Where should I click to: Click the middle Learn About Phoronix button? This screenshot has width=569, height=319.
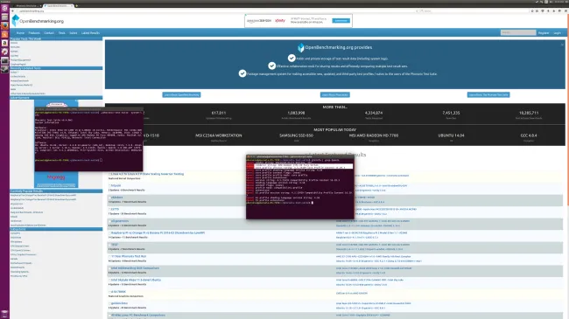[335, 94]
